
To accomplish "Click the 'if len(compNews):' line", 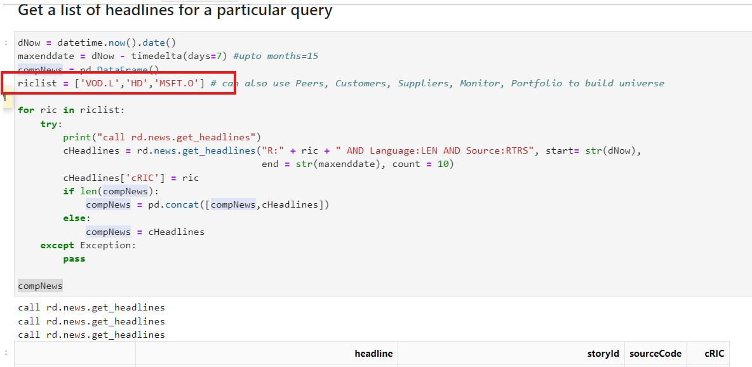I will (x=111, y=191).
